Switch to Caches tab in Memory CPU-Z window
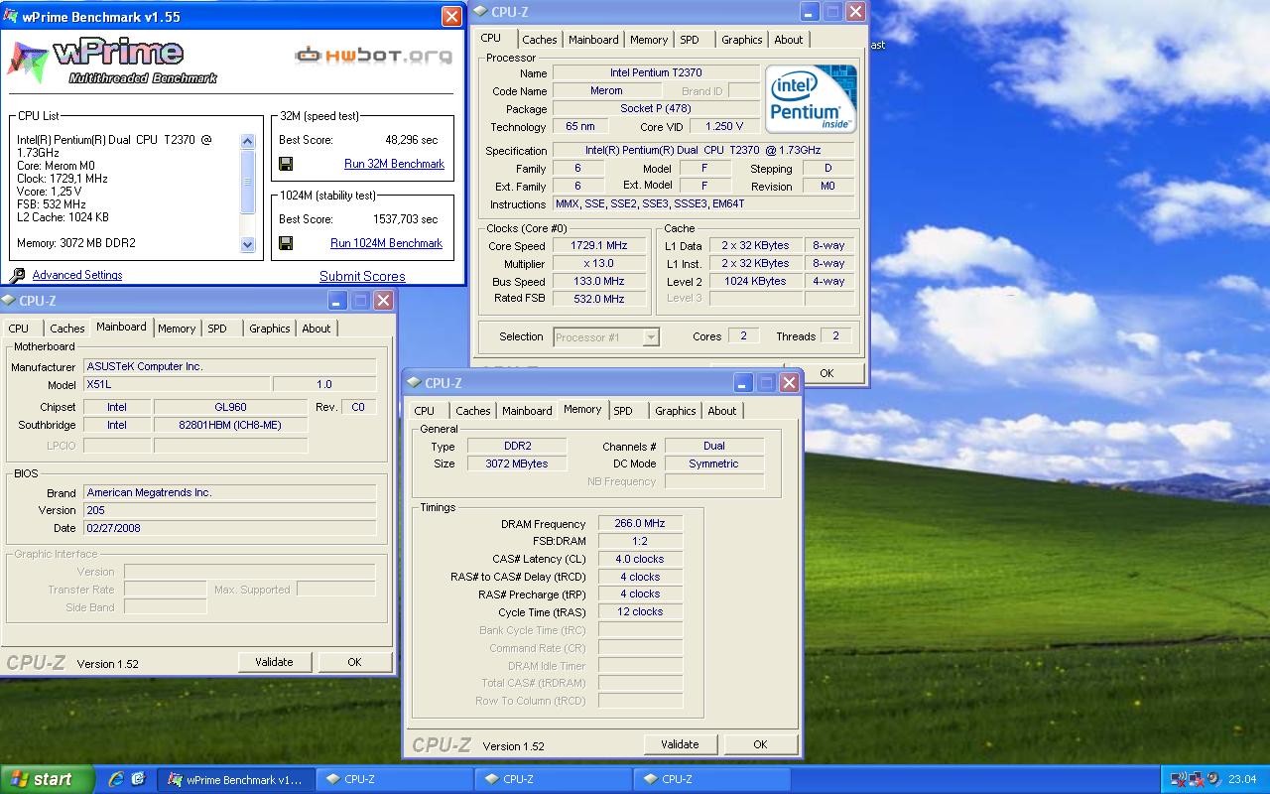 (473, 411)
